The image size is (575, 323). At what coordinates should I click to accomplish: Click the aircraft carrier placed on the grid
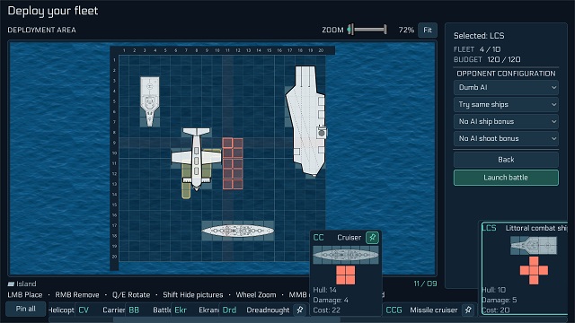click(x=305, y=121)
